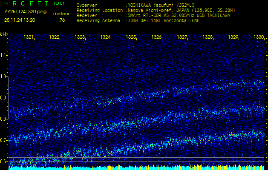
Task: Click the 0.7 kHz axis label
Action: tap(3, 140)
